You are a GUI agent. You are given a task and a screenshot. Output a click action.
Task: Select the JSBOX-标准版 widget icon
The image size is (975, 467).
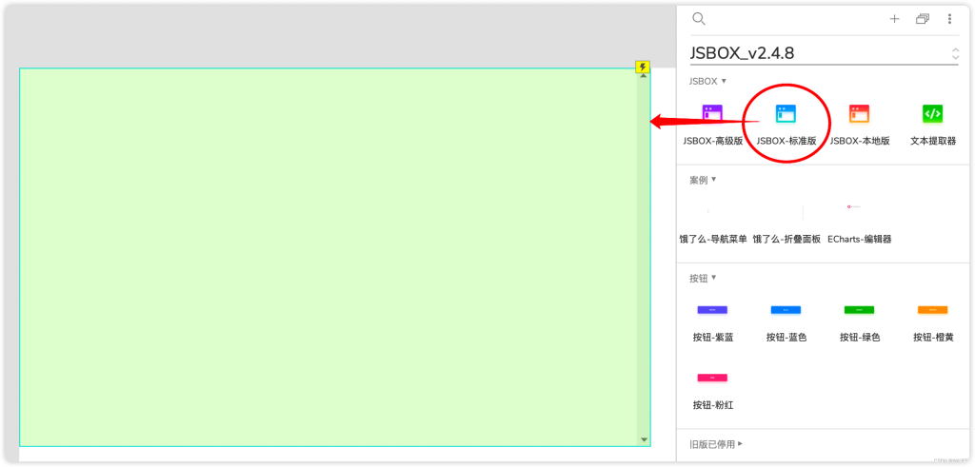(786, 114)
